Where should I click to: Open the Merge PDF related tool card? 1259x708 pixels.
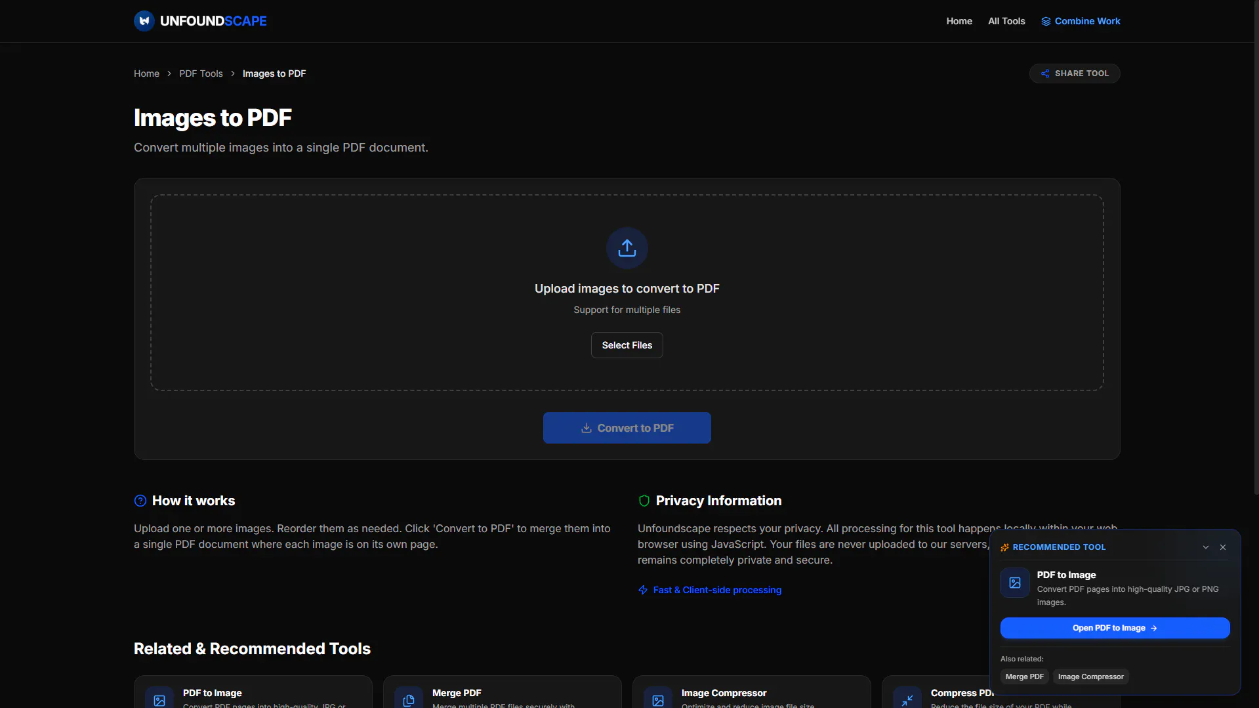503,692
